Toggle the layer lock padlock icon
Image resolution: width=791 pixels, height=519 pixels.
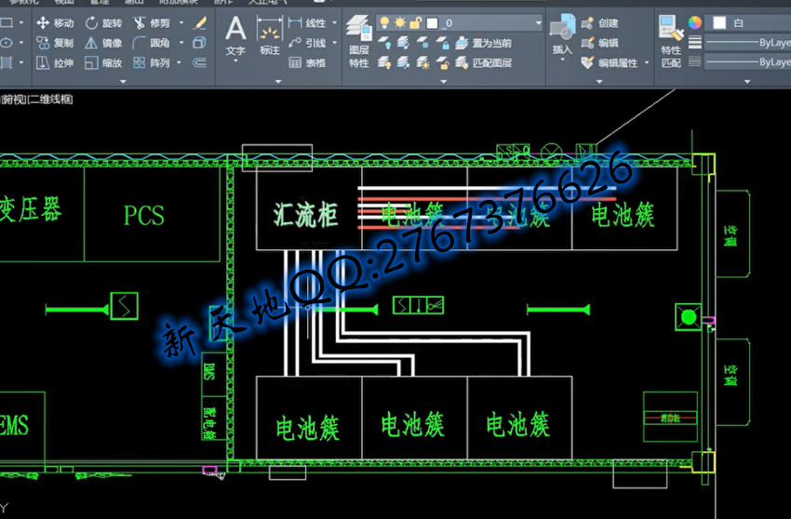coord(416,22)
